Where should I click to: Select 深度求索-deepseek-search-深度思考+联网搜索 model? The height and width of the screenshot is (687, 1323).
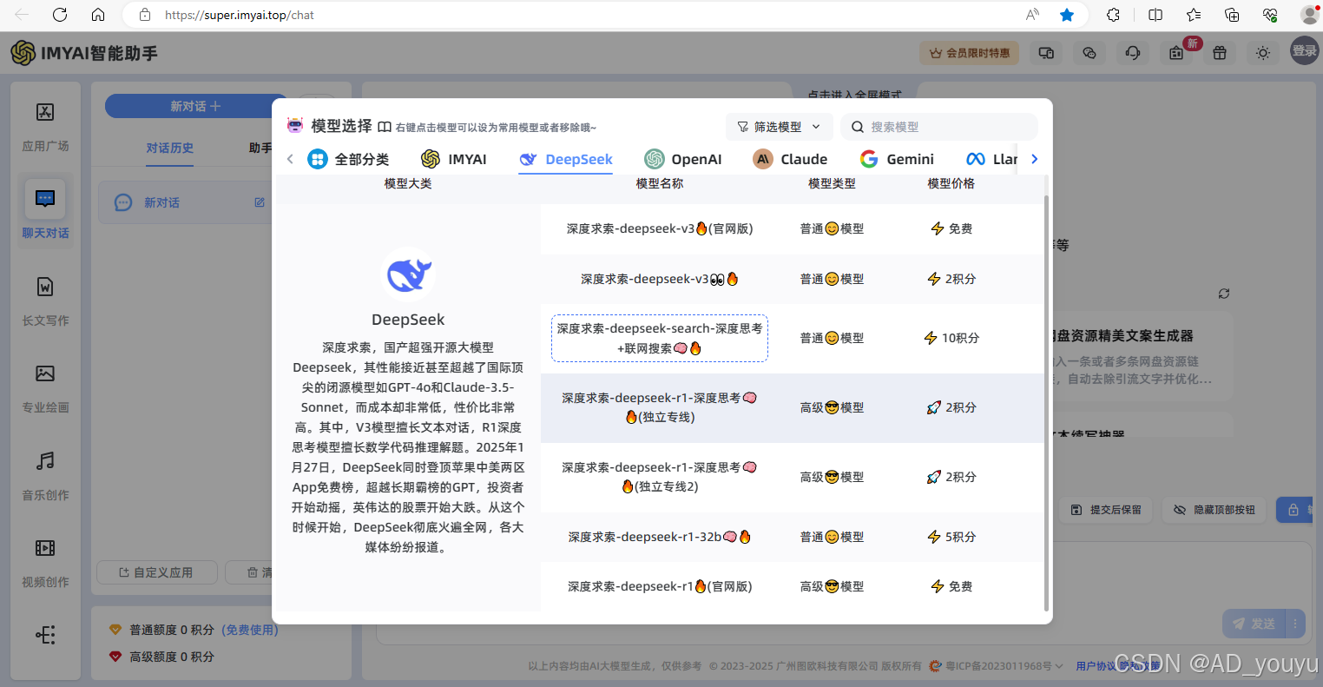coord(660,338)
